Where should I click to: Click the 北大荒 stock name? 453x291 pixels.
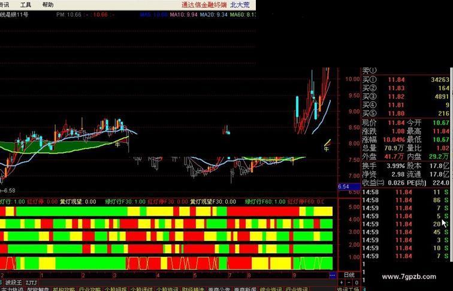(x=240, y=5)
